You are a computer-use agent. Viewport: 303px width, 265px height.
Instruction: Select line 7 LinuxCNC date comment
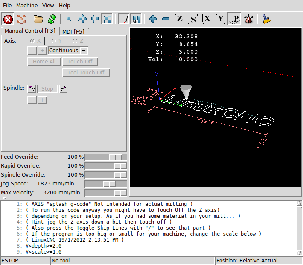click(75, 240)
